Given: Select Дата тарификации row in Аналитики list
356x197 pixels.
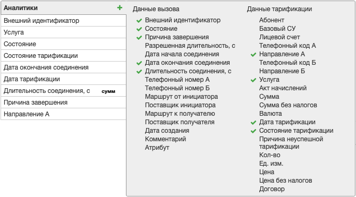Looking at the screenshot, I should click(63, 79).
